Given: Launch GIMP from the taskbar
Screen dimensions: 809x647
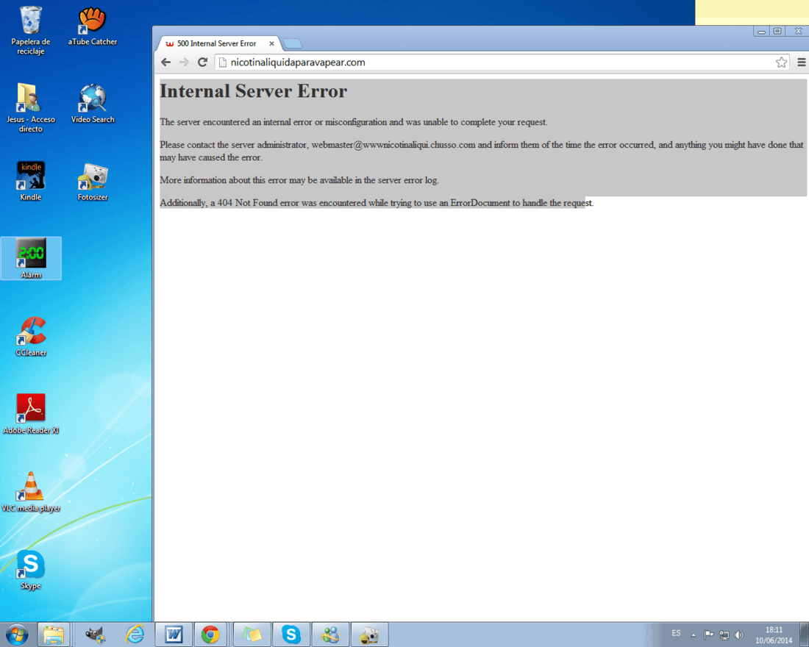Looking at the screenshot, I should (95, 635).
